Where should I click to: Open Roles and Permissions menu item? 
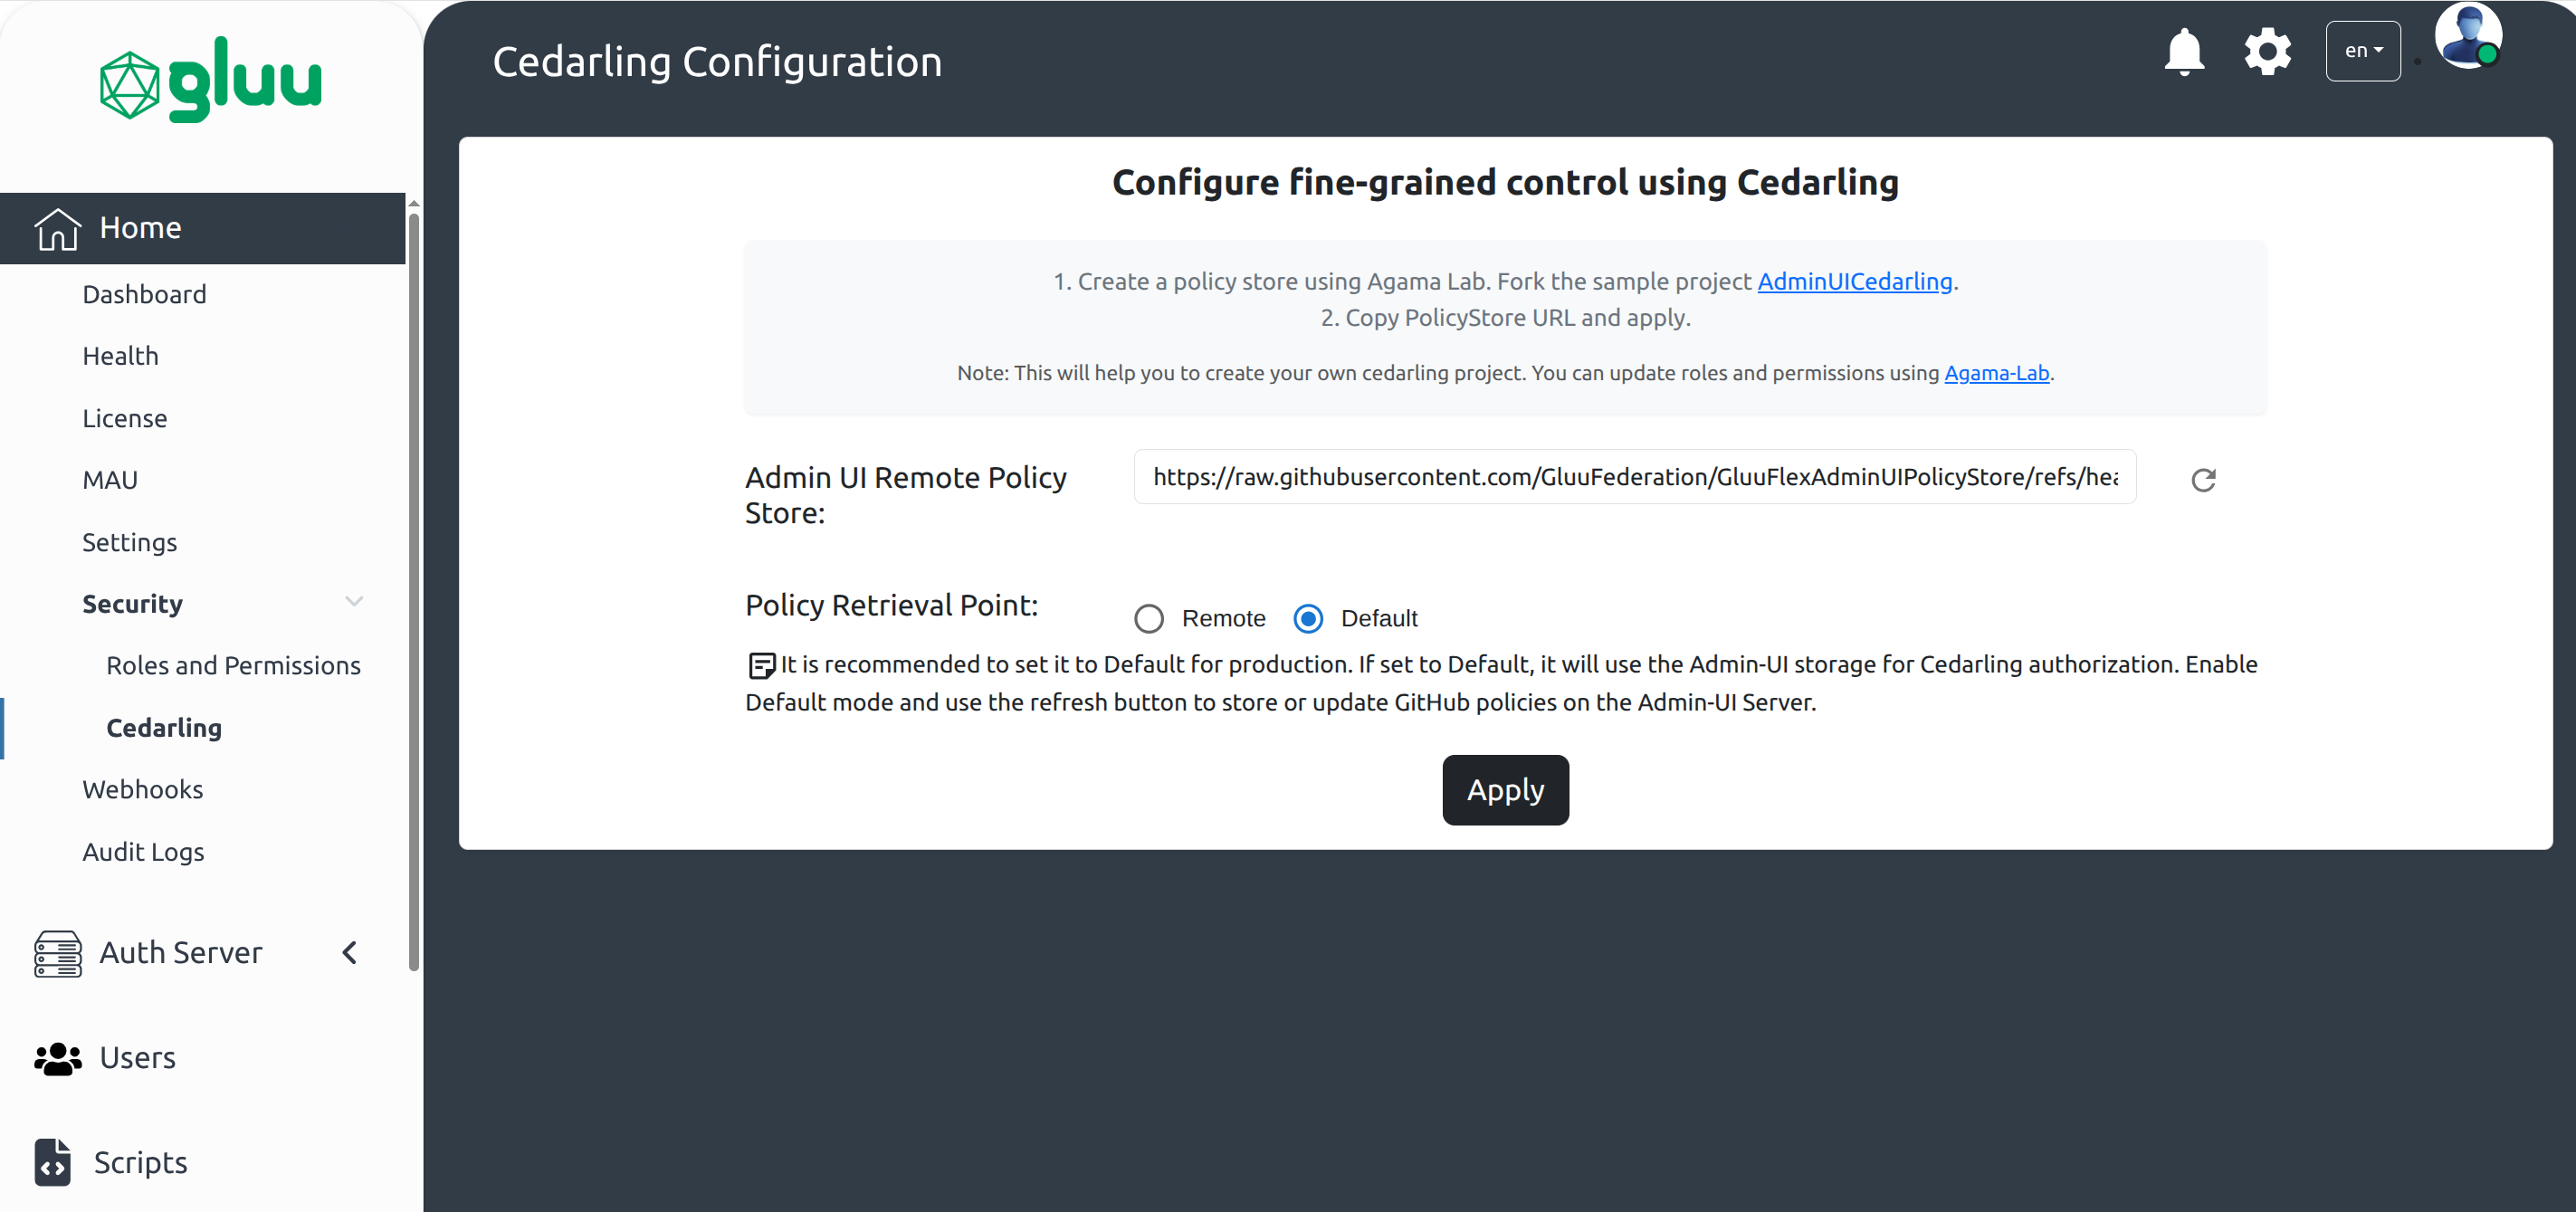click(x=233, y=666)
